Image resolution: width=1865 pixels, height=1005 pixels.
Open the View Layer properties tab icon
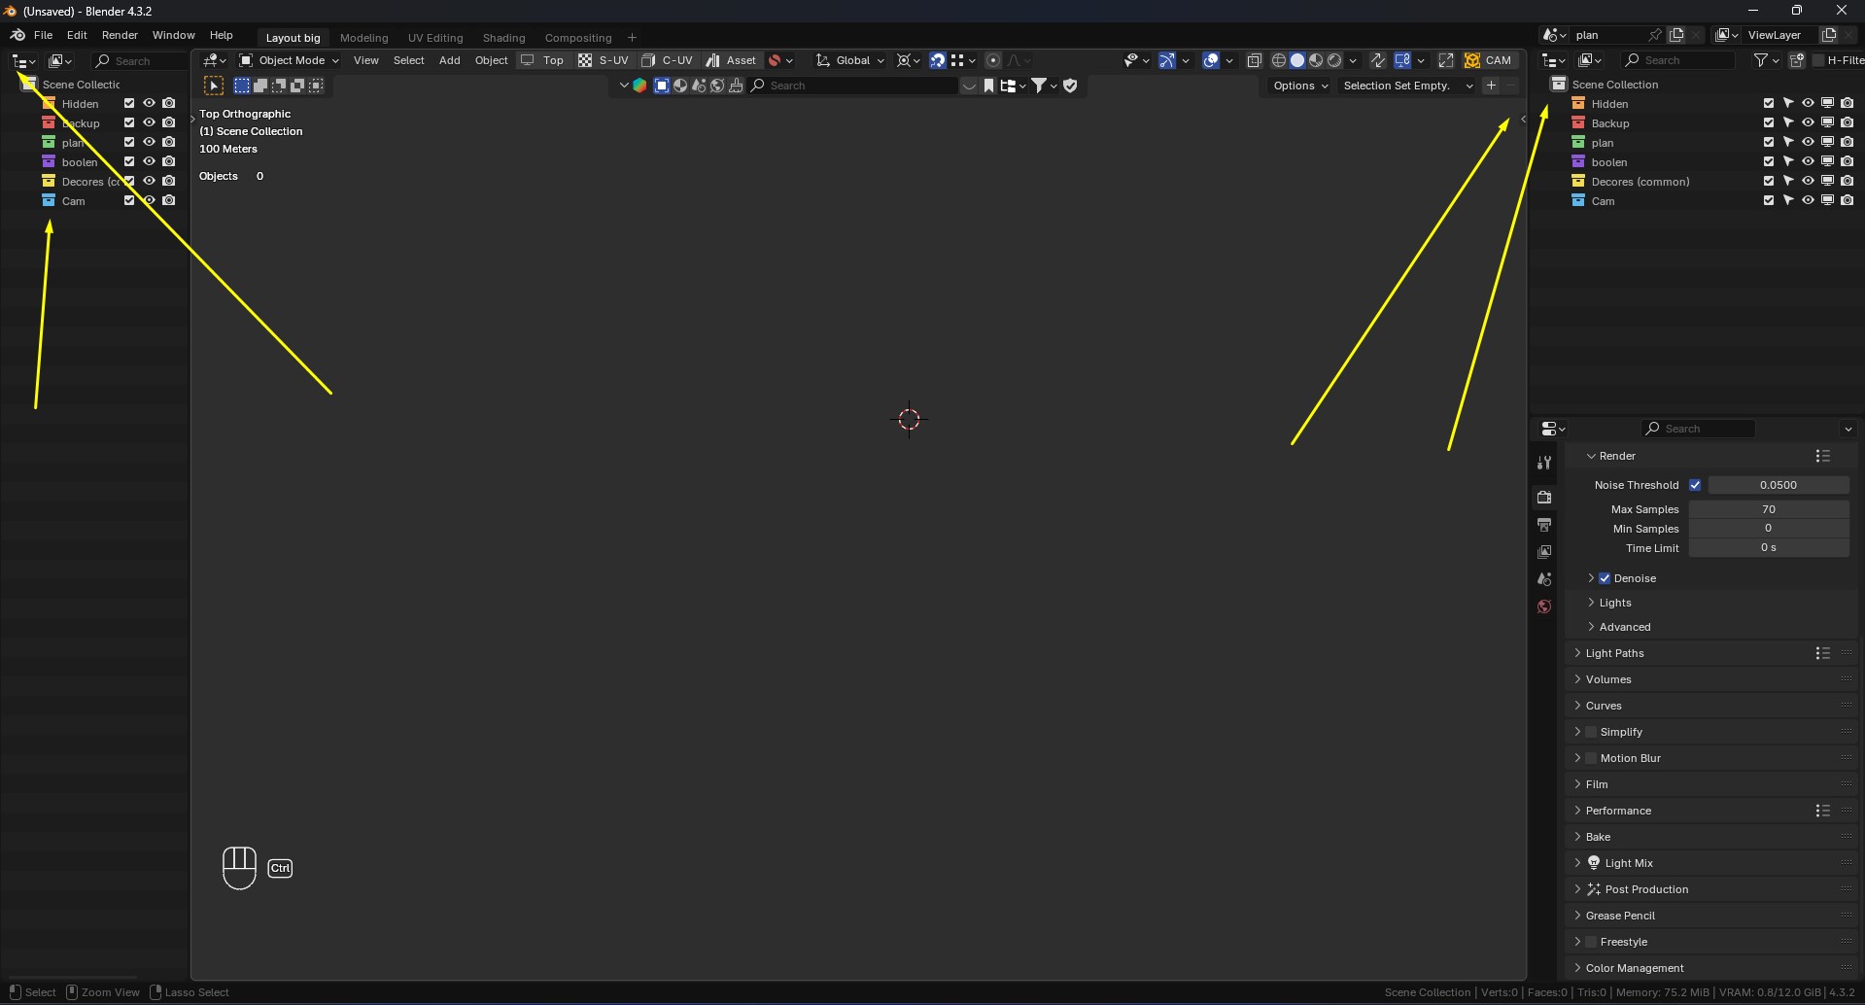click(1544, 552)
